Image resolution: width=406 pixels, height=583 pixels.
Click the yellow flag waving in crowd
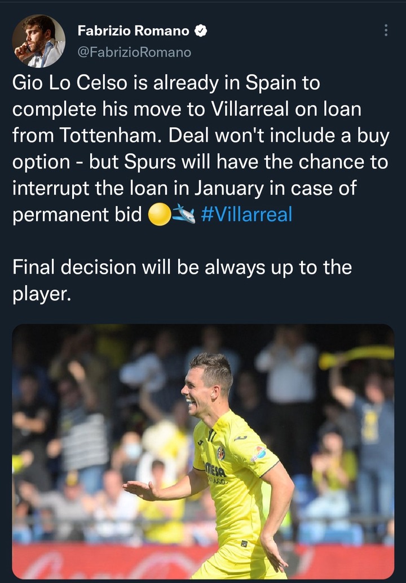click(x=356, y=355)
